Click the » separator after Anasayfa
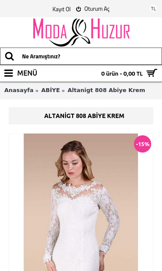This screenshot has width=162, height=271. 37,90
